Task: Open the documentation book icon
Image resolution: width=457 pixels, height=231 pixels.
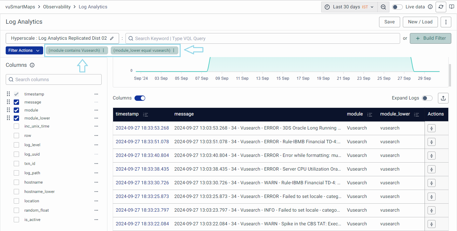Action: (x=452, y=7)
